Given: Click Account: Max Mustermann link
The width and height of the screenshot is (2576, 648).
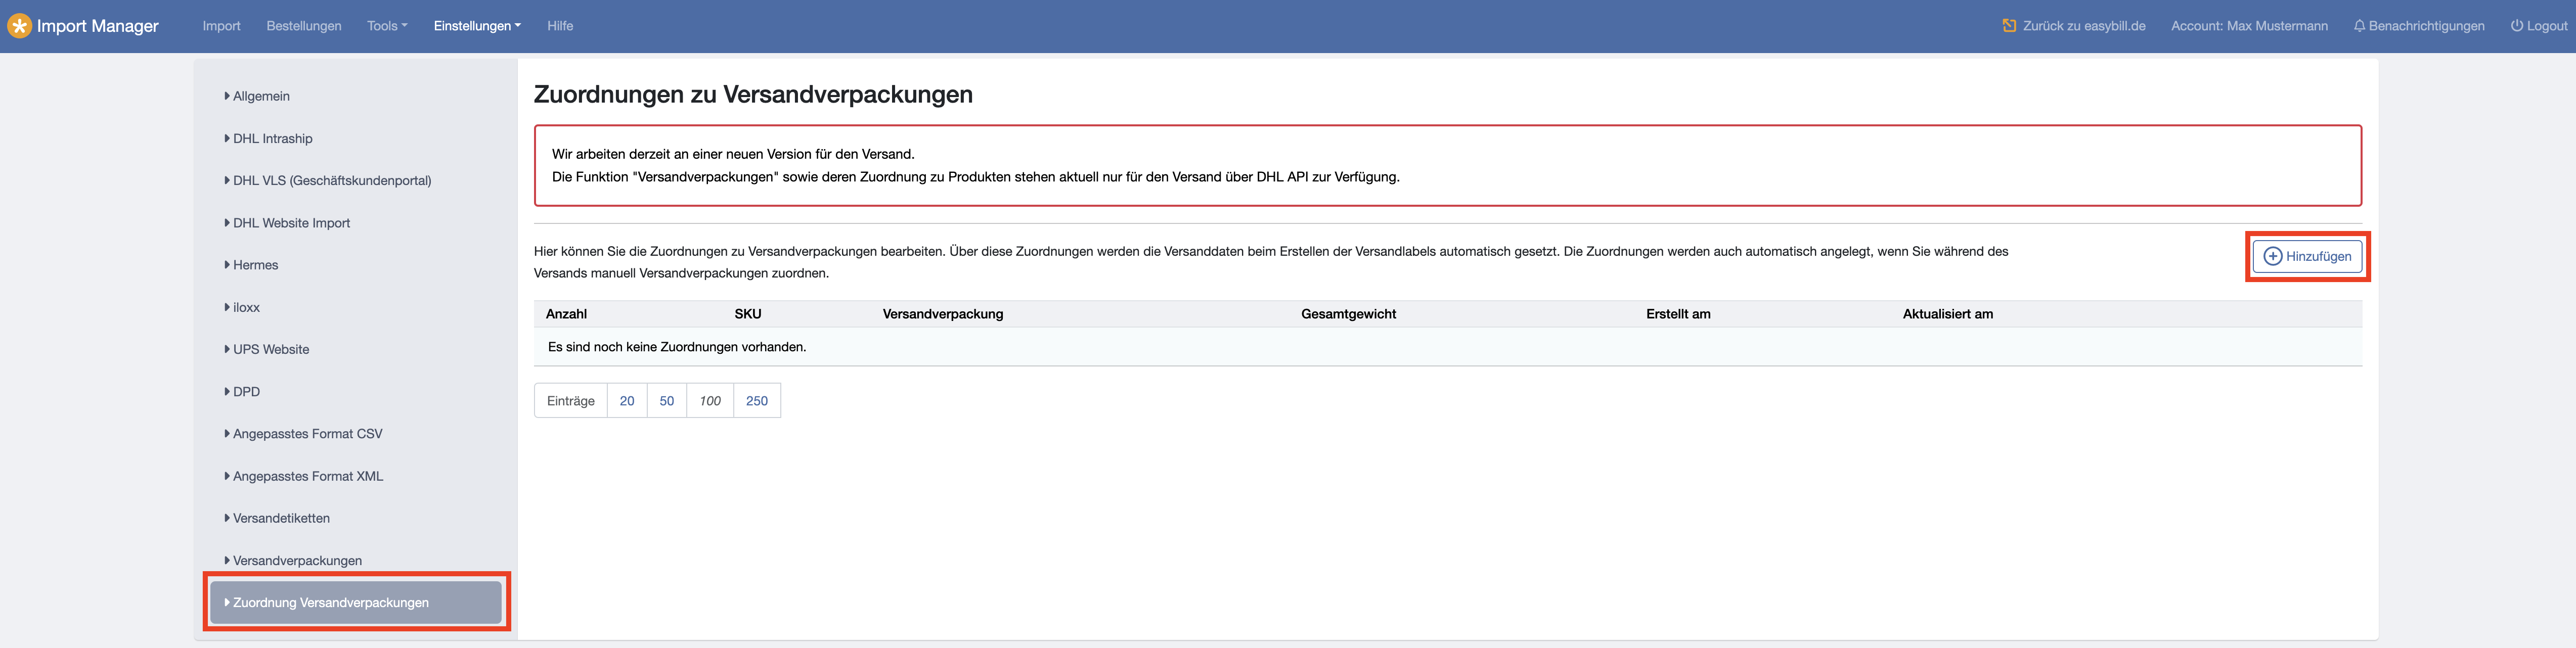Looking at the screenshot, I should click(x=2249, y=26).
